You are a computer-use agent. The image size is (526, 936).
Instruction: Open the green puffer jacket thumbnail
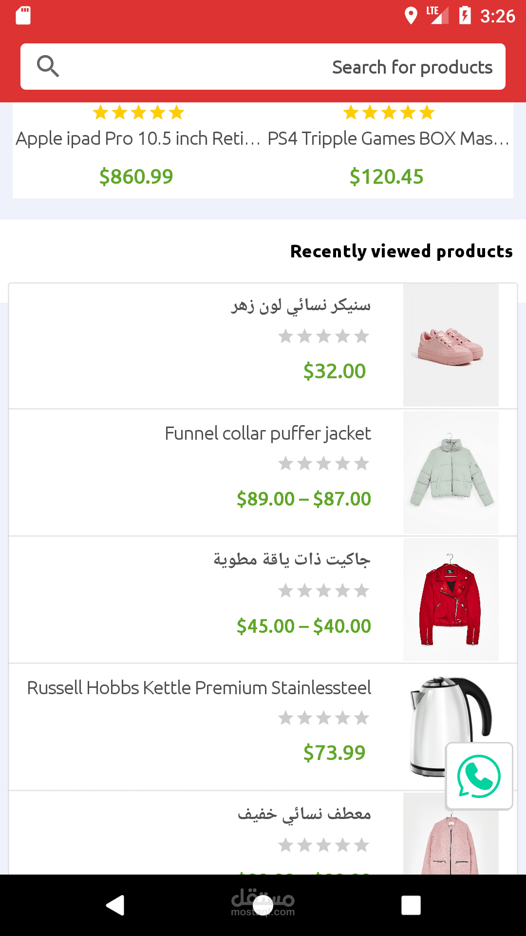pos(451,472)
